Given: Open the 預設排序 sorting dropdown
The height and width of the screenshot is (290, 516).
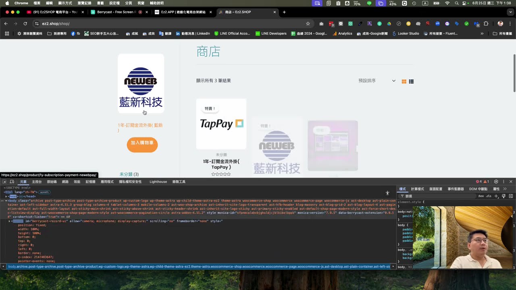Looking at the screenshot, I should [377, 81].
